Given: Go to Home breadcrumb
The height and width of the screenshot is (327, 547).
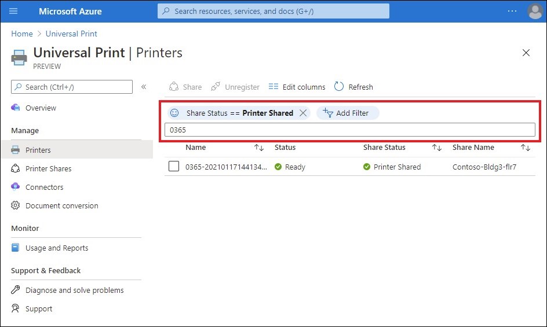Looking at the screenshot, I should pos(22,34).
